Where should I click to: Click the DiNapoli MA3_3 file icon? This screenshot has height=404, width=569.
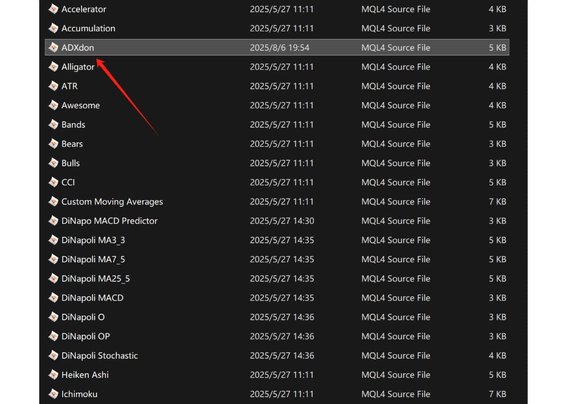coord(53,240)
